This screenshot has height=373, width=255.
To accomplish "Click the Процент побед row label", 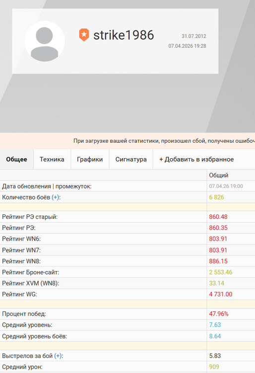I will pos(24,314).
